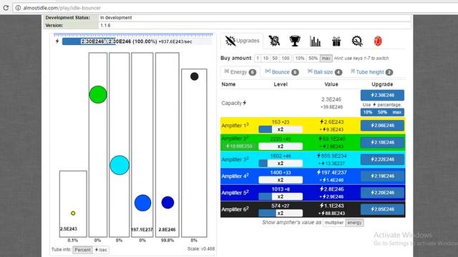This screenshot has width=458, height=257.
Task: Click the Amplifier 2 10.00E255 badge
Action: (x=239, y=146)
